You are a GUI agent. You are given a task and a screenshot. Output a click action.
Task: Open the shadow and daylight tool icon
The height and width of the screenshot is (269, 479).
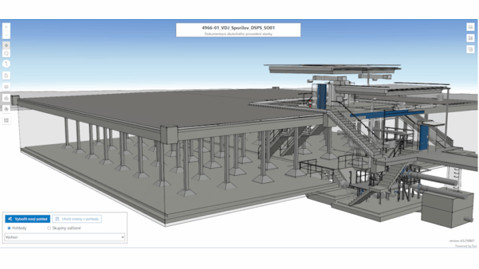[6, 109]
